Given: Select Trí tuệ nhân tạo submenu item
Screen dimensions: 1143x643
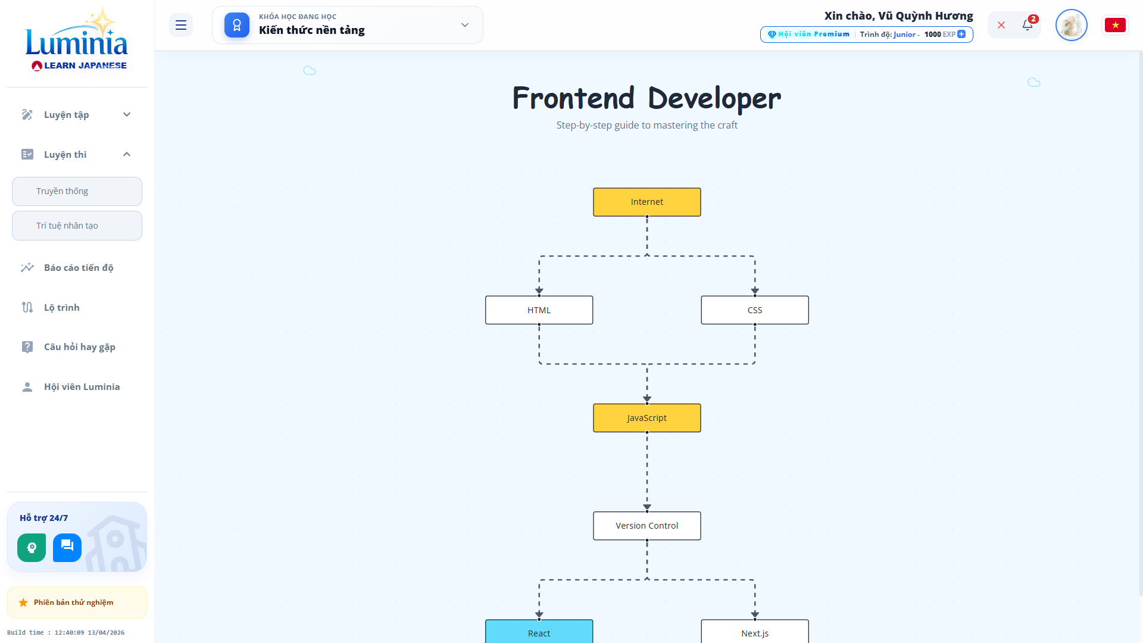Looking at the screenshot, I should [77, 226].
